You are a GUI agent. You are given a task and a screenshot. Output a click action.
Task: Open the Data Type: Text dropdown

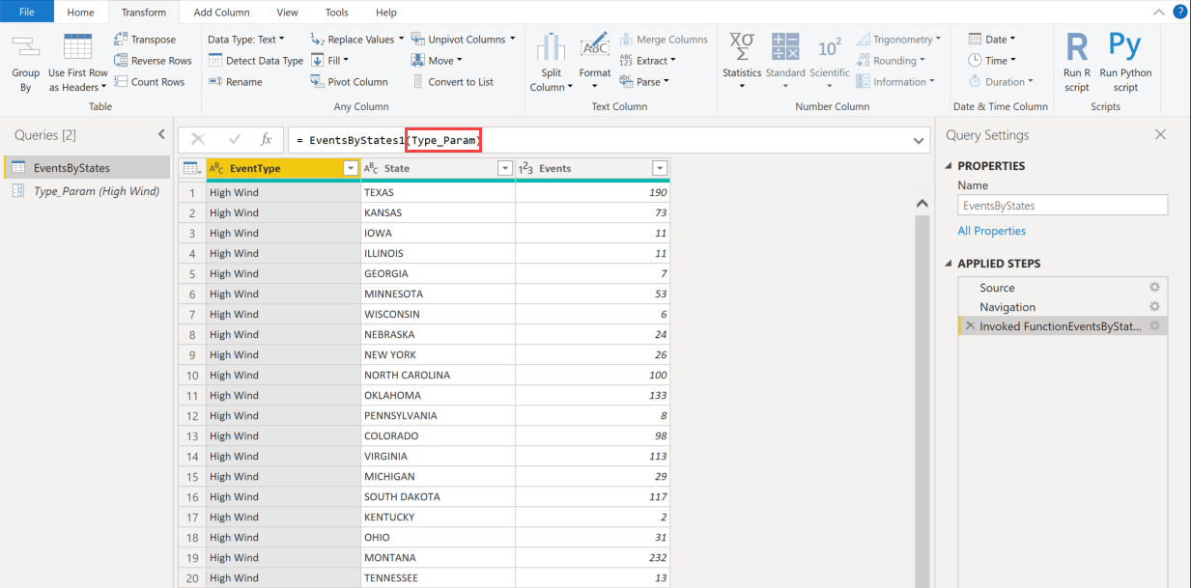242,39
